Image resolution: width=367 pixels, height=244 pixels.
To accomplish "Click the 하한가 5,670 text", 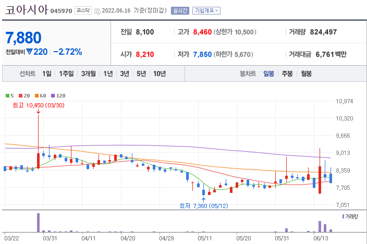I will (233, 54).
